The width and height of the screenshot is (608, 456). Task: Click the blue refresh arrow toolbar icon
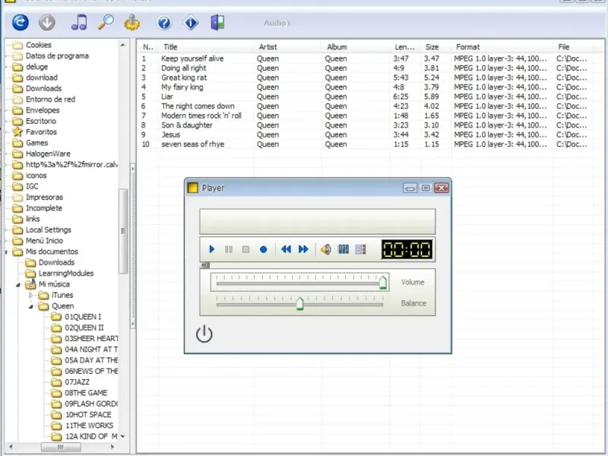pos(21,23)
